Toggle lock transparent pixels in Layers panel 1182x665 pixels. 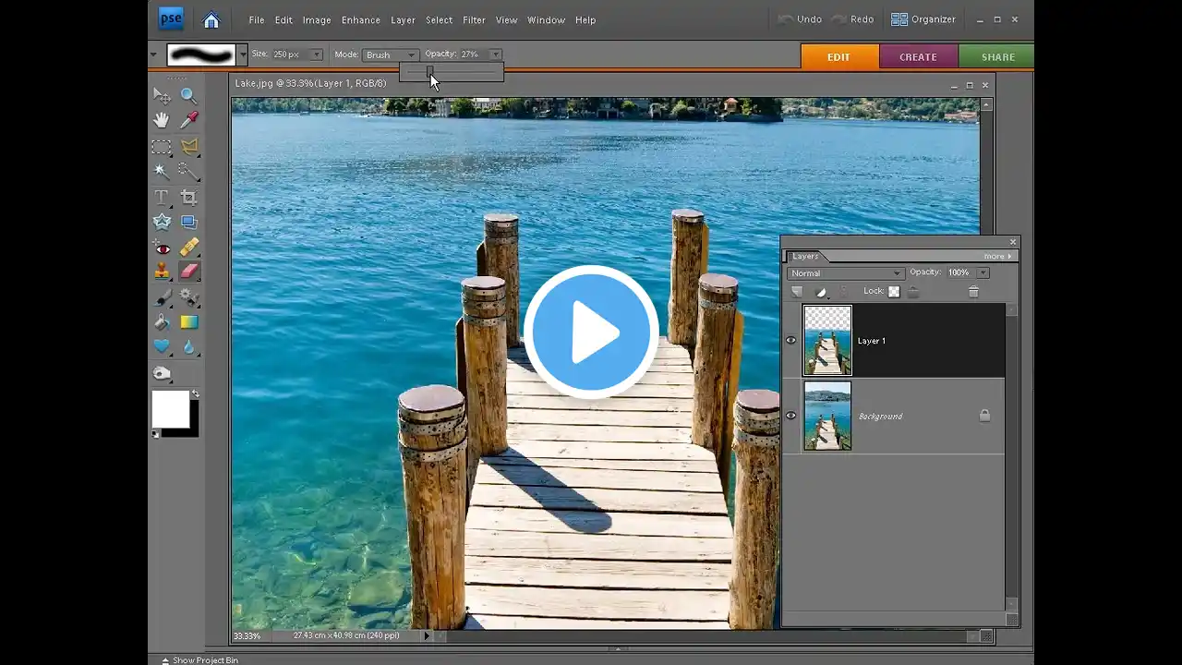click(894, 292)
